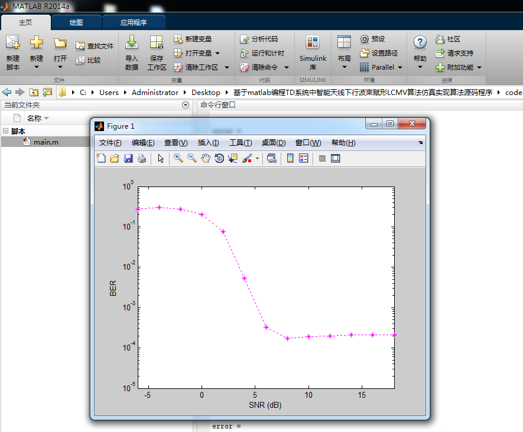Screen dimensions: 523x432
Task: Open Current Folder panel actions menu
Action: click(x=186, y=105)
